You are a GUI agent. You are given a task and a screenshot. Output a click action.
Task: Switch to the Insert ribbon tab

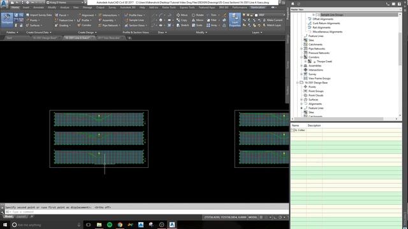[x=26, y=8]
